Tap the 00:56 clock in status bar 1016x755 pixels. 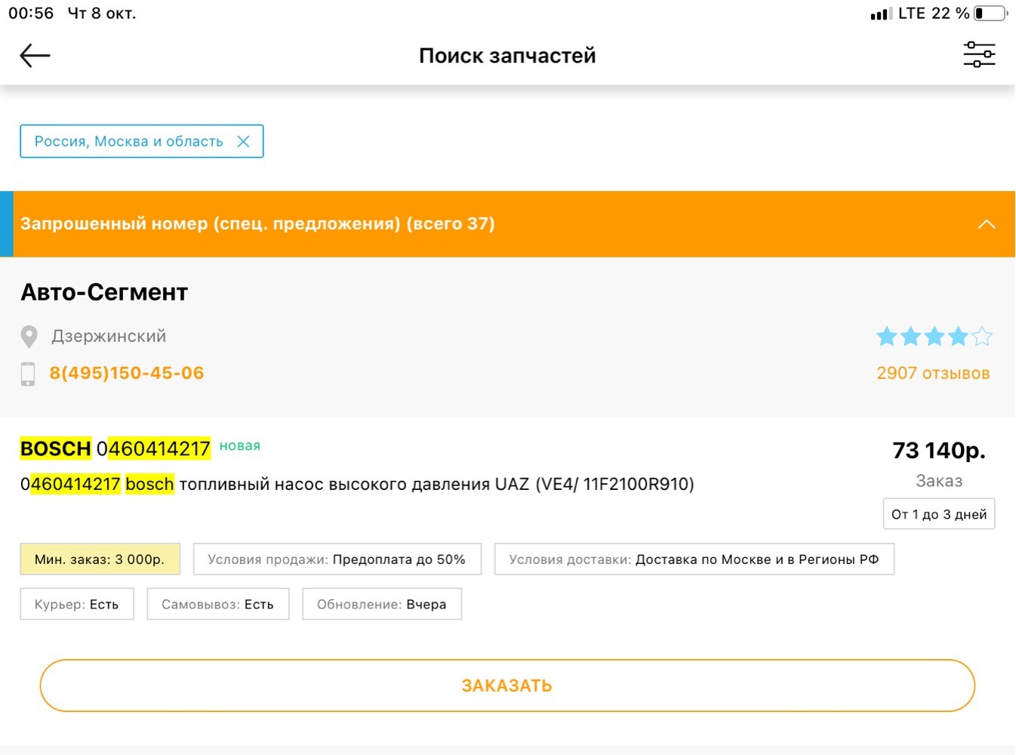31,13
